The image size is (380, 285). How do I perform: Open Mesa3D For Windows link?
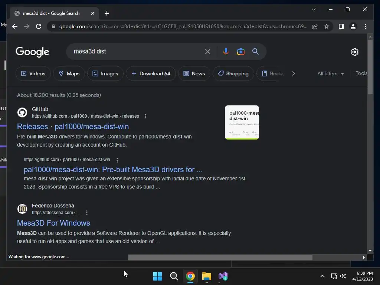tap(53, 223)
